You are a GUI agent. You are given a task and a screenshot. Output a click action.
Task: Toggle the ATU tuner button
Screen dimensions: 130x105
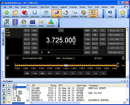(x=87, y=35)
